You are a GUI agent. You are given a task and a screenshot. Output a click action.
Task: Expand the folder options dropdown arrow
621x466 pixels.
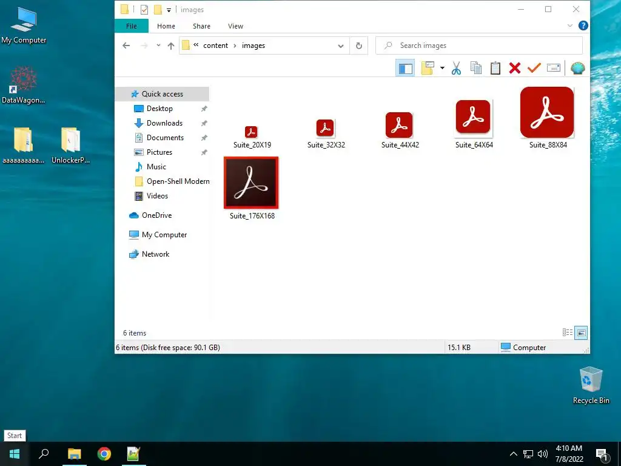pyautogui.click(x=442, y=68)
